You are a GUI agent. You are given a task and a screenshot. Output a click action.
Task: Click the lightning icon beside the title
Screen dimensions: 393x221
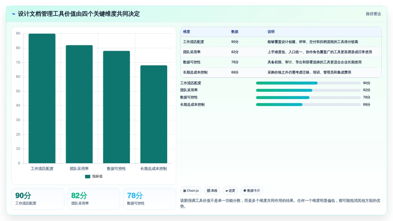pos(14,14)
